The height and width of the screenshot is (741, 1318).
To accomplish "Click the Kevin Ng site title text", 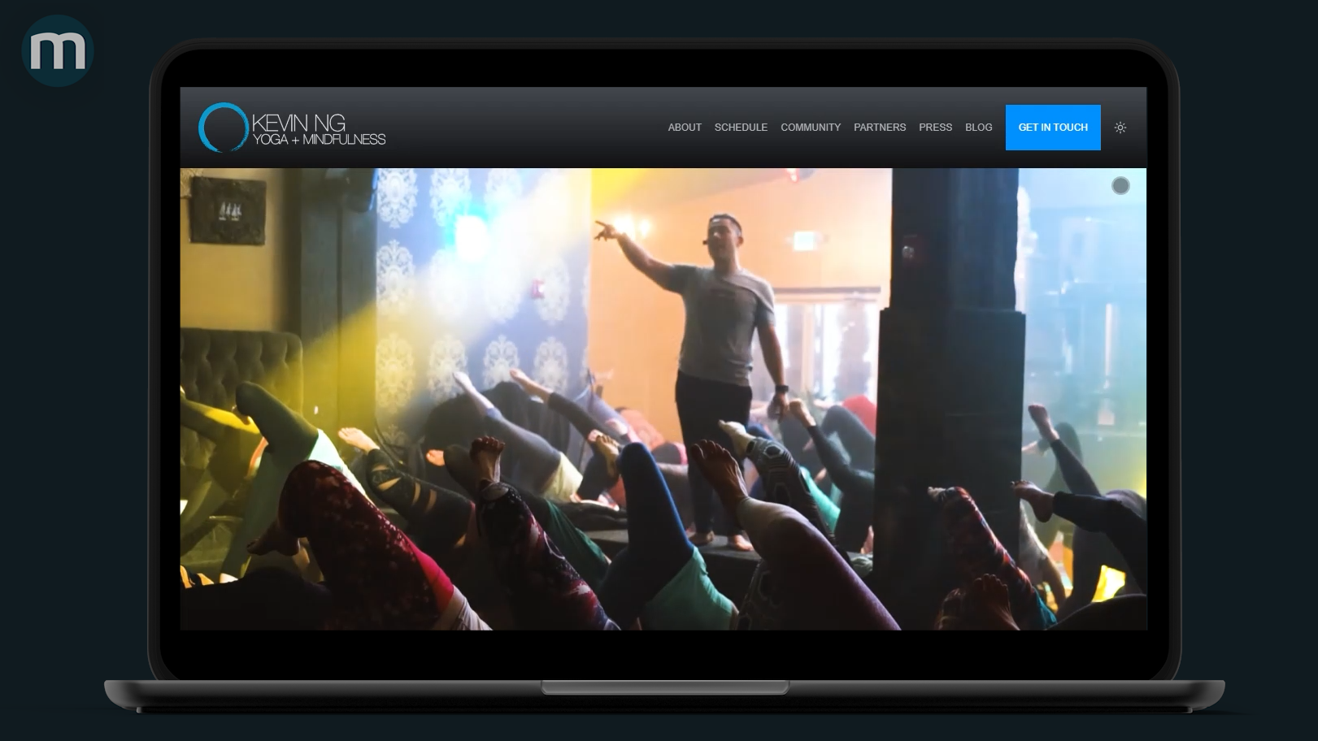I will (298, 122).
